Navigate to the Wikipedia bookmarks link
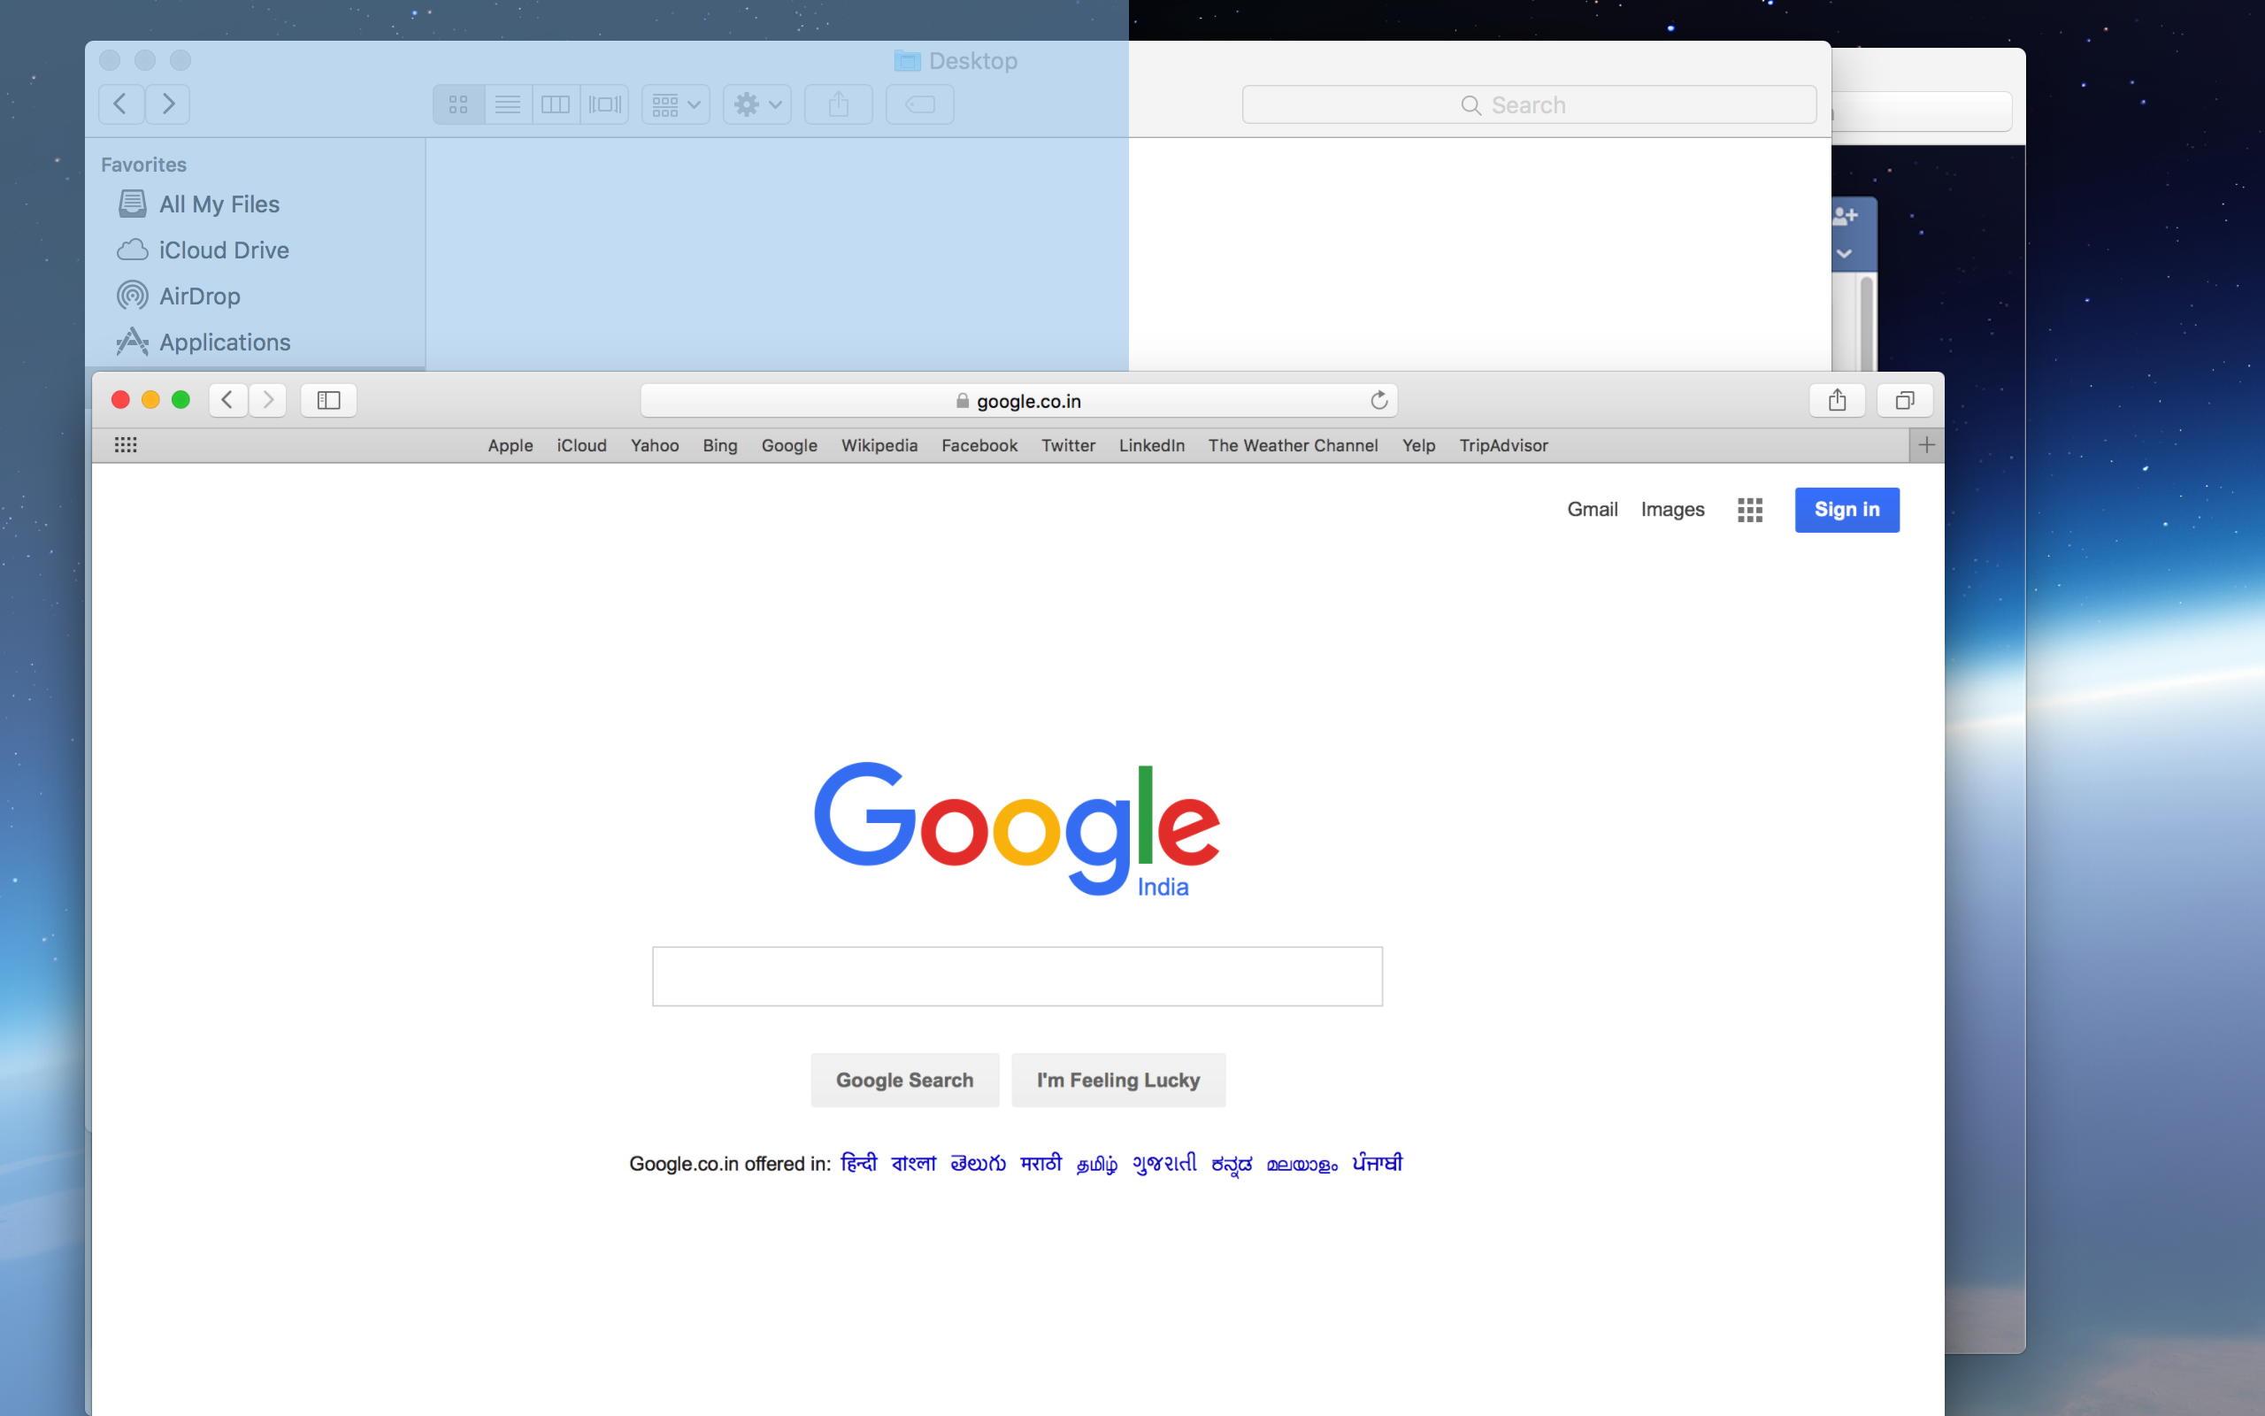This screenshot has height=1416, width=2265. 878,443
